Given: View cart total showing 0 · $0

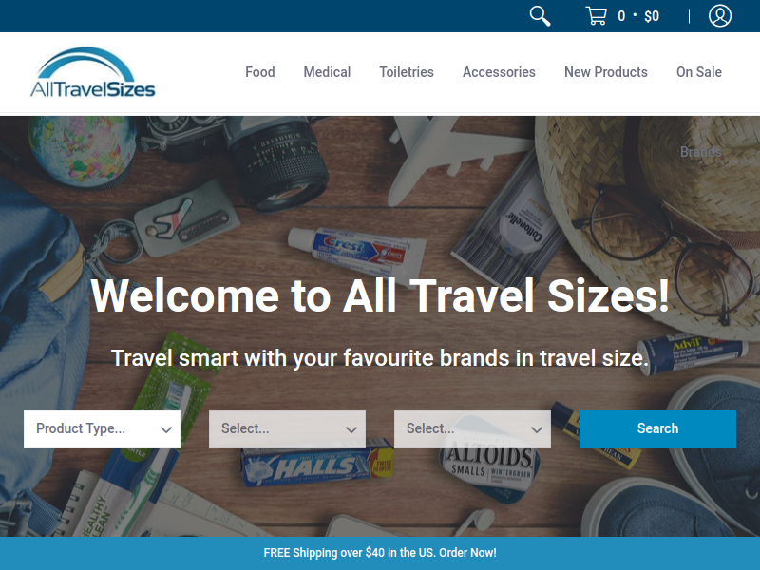Looking at the screenshot, I should click(x=637, y=16).
